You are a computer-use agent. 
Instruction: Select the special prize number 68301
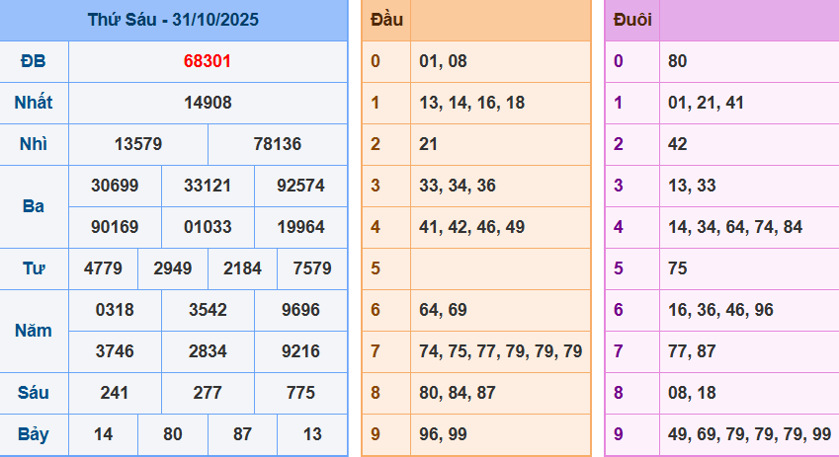click(x=208, y=61)
